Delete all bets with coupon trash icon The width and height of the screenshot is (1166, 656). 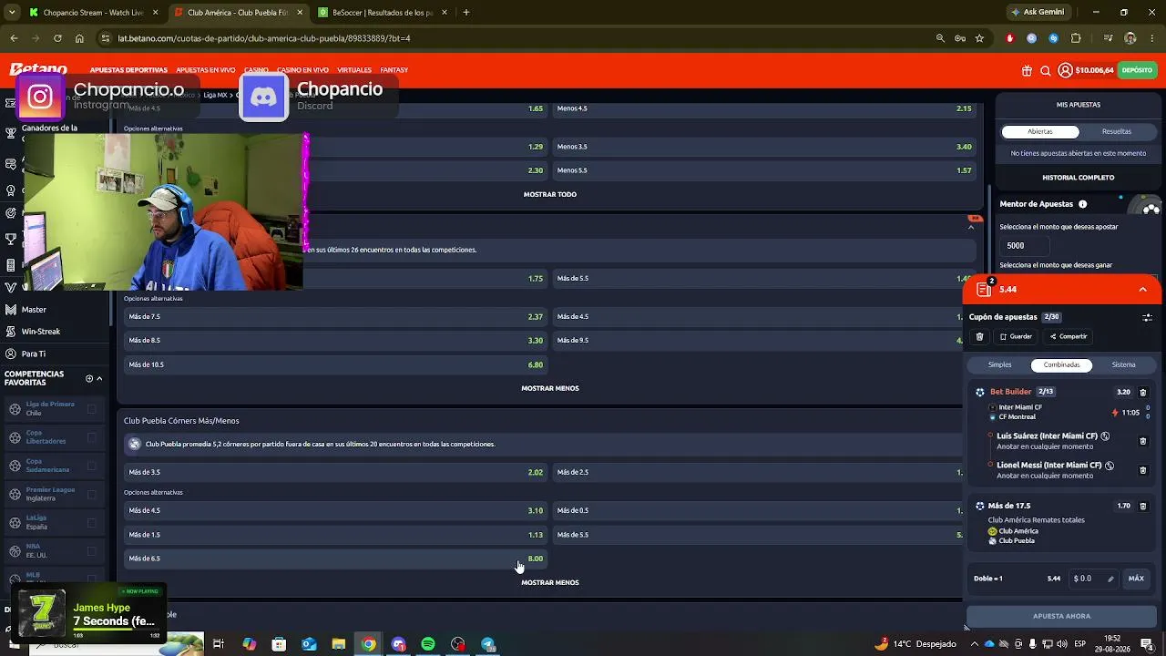(979, 336)
